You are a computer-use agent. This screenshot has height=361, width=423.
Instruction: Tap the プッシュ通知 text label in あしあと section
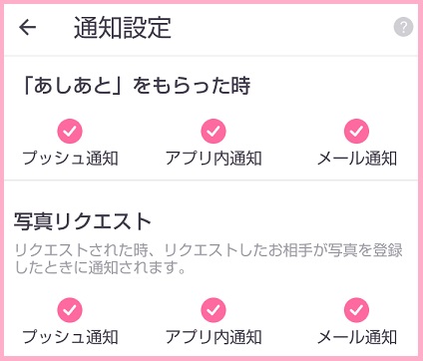(70, 158)
